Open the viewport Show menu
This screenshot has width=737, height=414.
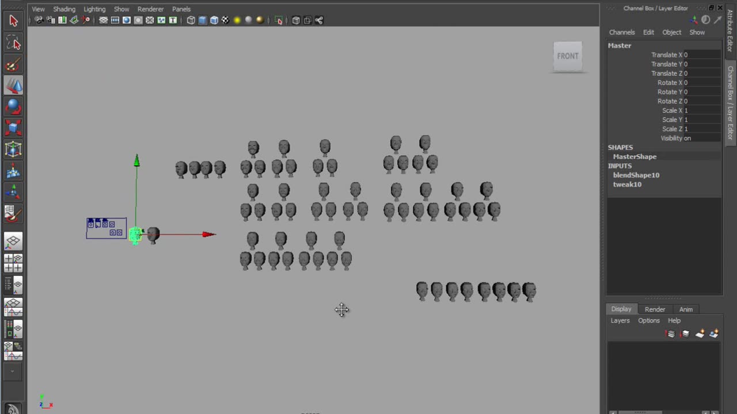121,9
